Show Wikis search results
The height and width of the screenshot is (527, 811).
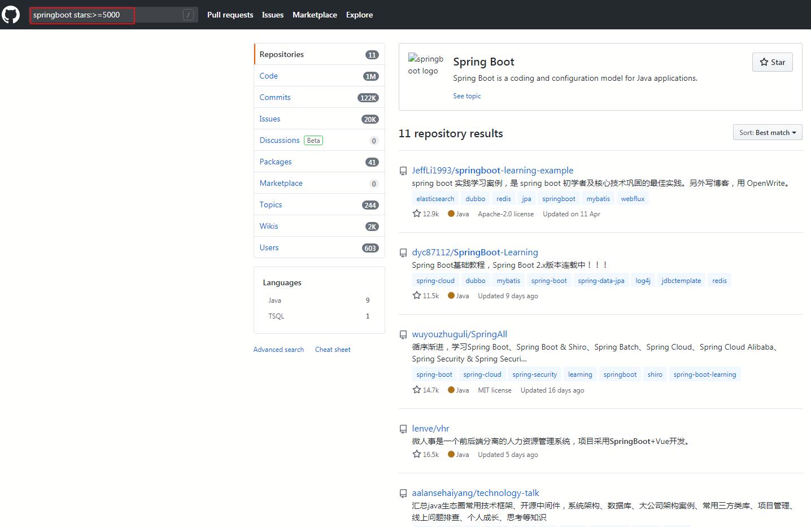319,226
